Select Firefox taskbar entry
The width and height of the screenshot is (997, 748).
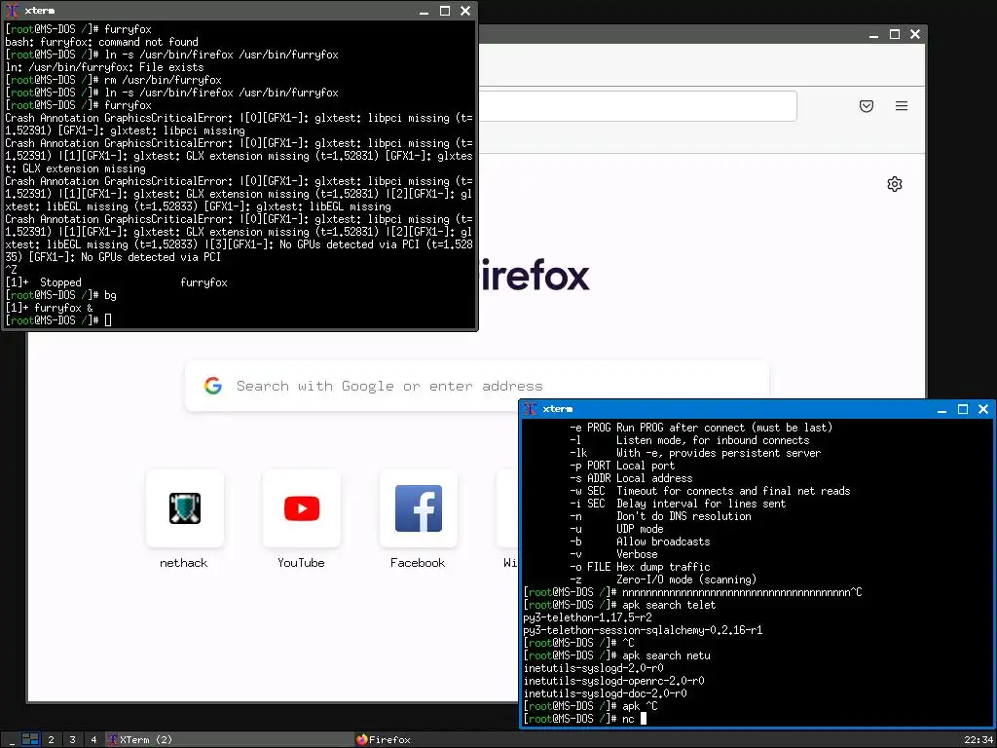click(x=477, y=740)
